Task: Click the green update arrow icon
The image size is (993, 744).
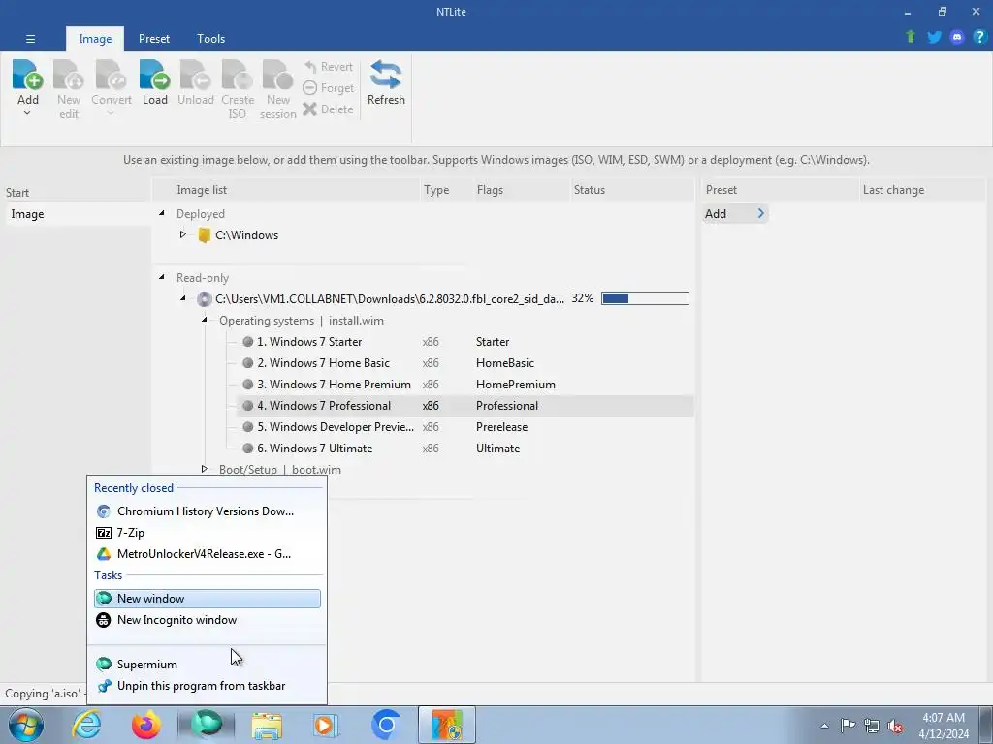Action: [911, 37]
